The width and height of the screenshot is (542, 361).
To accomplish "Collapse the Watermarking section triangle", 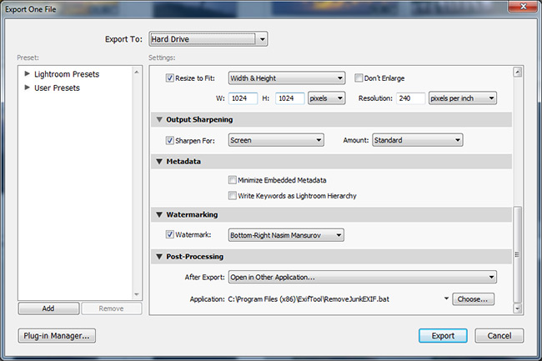I will [x=160, y=215].
